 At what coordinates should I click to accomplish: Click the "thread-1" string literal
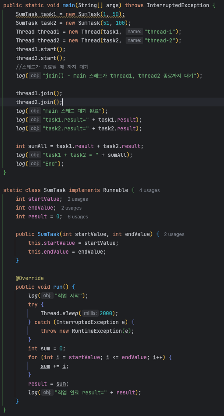[160, 32]
